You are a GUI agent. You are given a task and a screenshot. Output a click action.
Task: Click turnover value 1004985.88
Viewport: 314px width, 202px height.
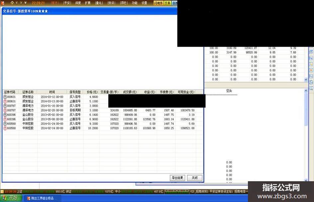point(130,110)
